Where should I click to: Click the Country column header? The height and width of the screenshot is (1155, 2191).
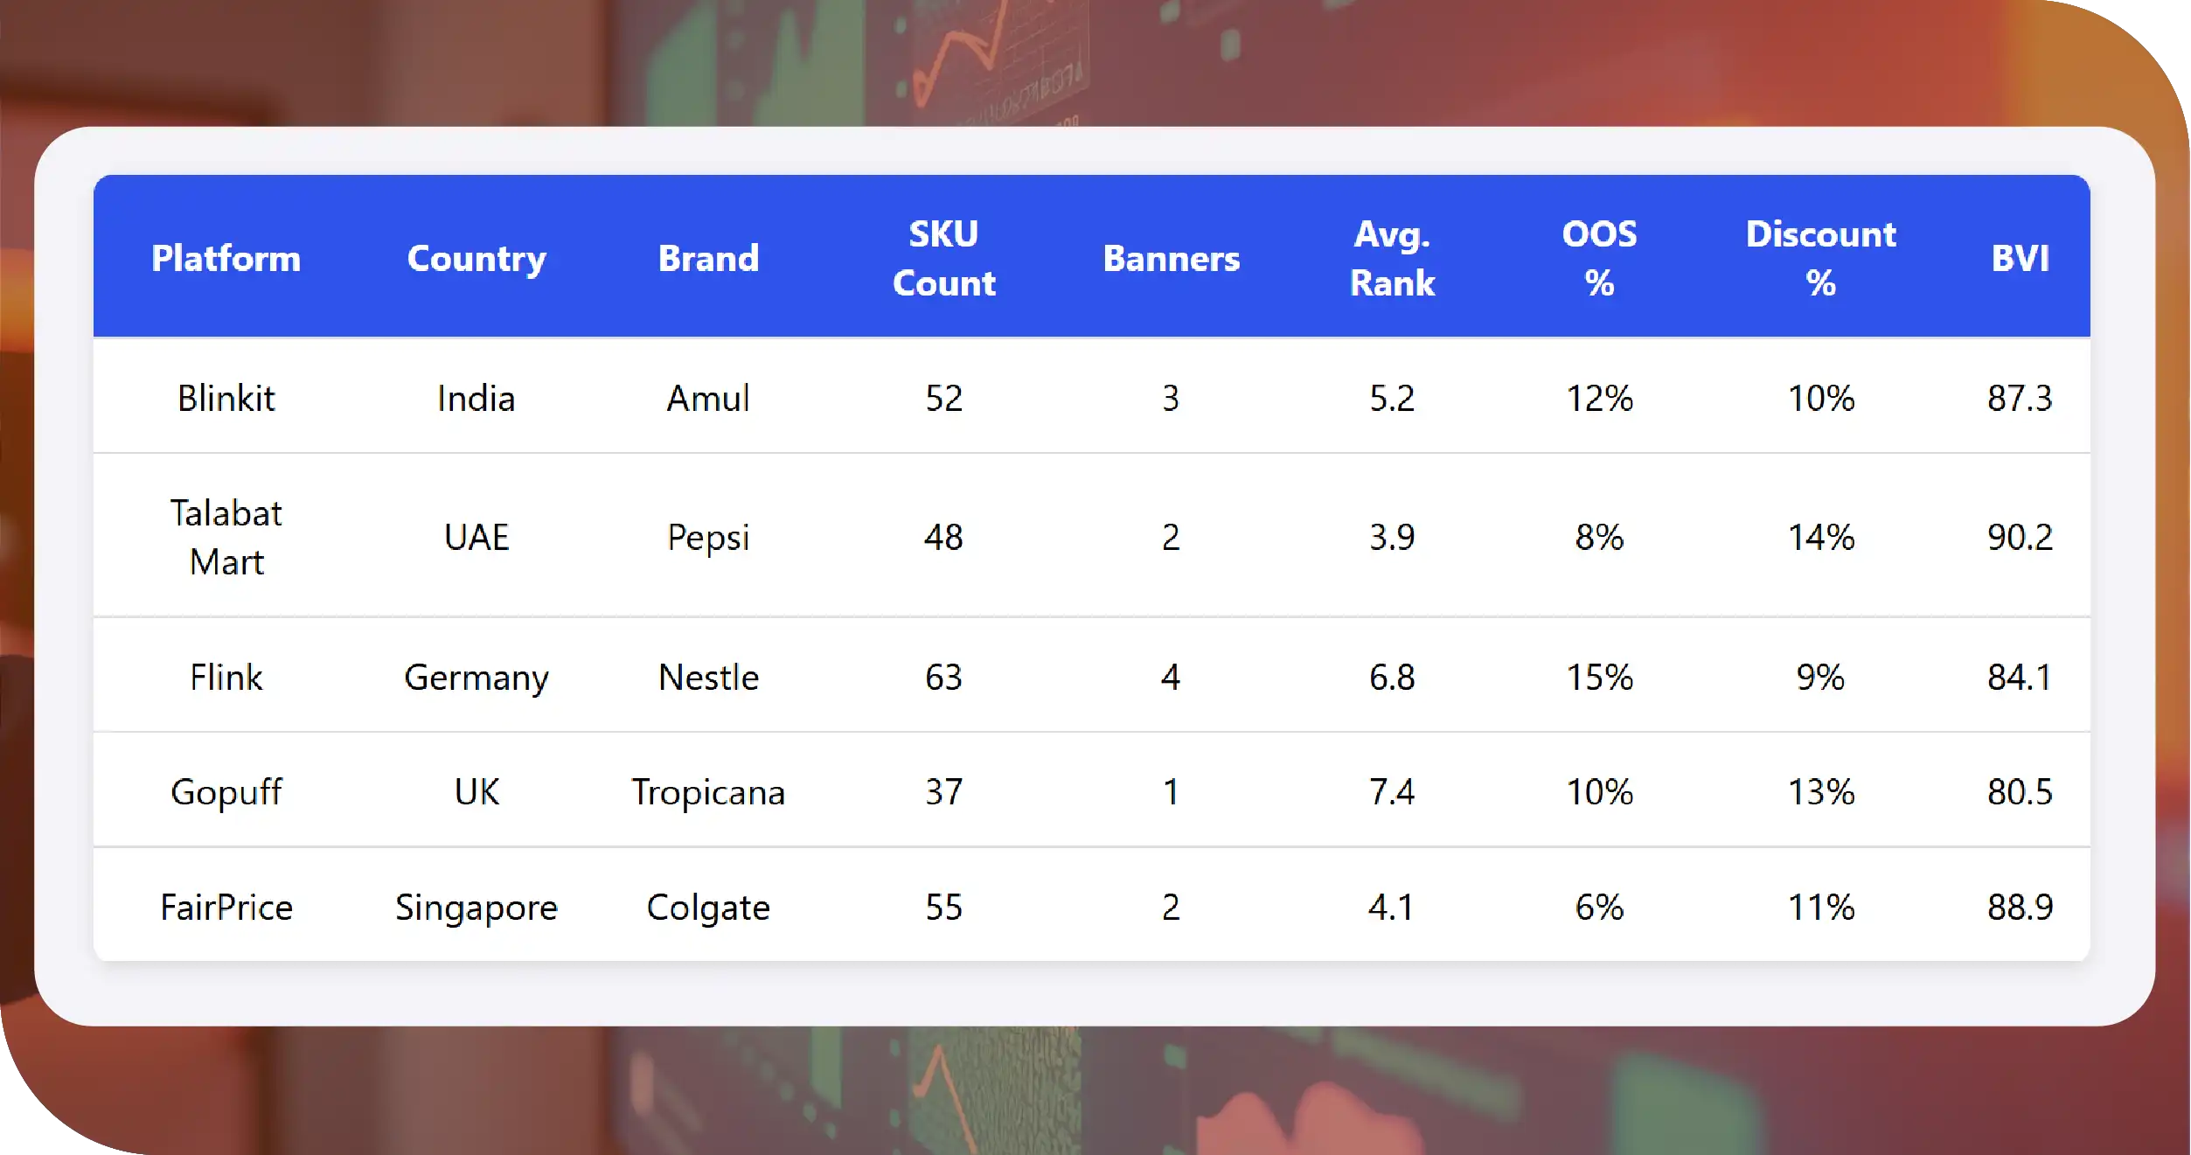pos(476,259)
